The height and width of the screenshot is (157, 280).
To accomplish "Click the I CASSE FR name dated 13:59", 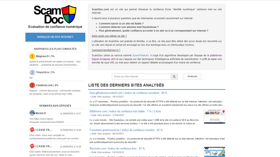I will (44, 146).
